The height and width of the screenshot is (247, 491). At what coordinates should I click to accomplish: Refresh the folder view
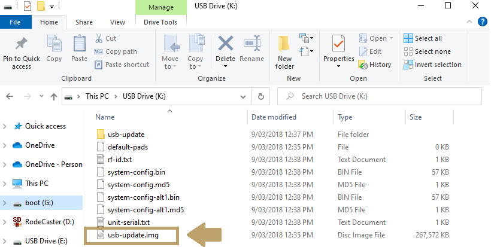click(x=260, y=97)
